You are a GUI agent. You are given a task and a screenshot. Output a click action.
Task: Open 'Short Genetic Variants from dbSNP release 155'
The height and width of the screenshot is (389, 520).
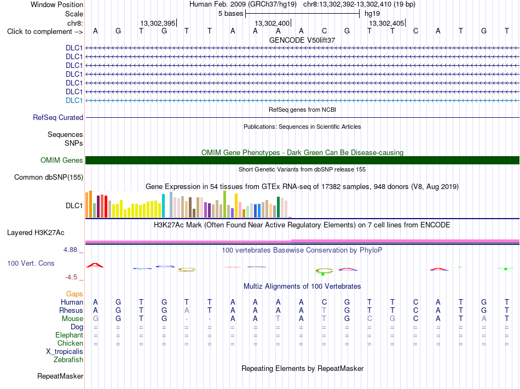[302, 170]
